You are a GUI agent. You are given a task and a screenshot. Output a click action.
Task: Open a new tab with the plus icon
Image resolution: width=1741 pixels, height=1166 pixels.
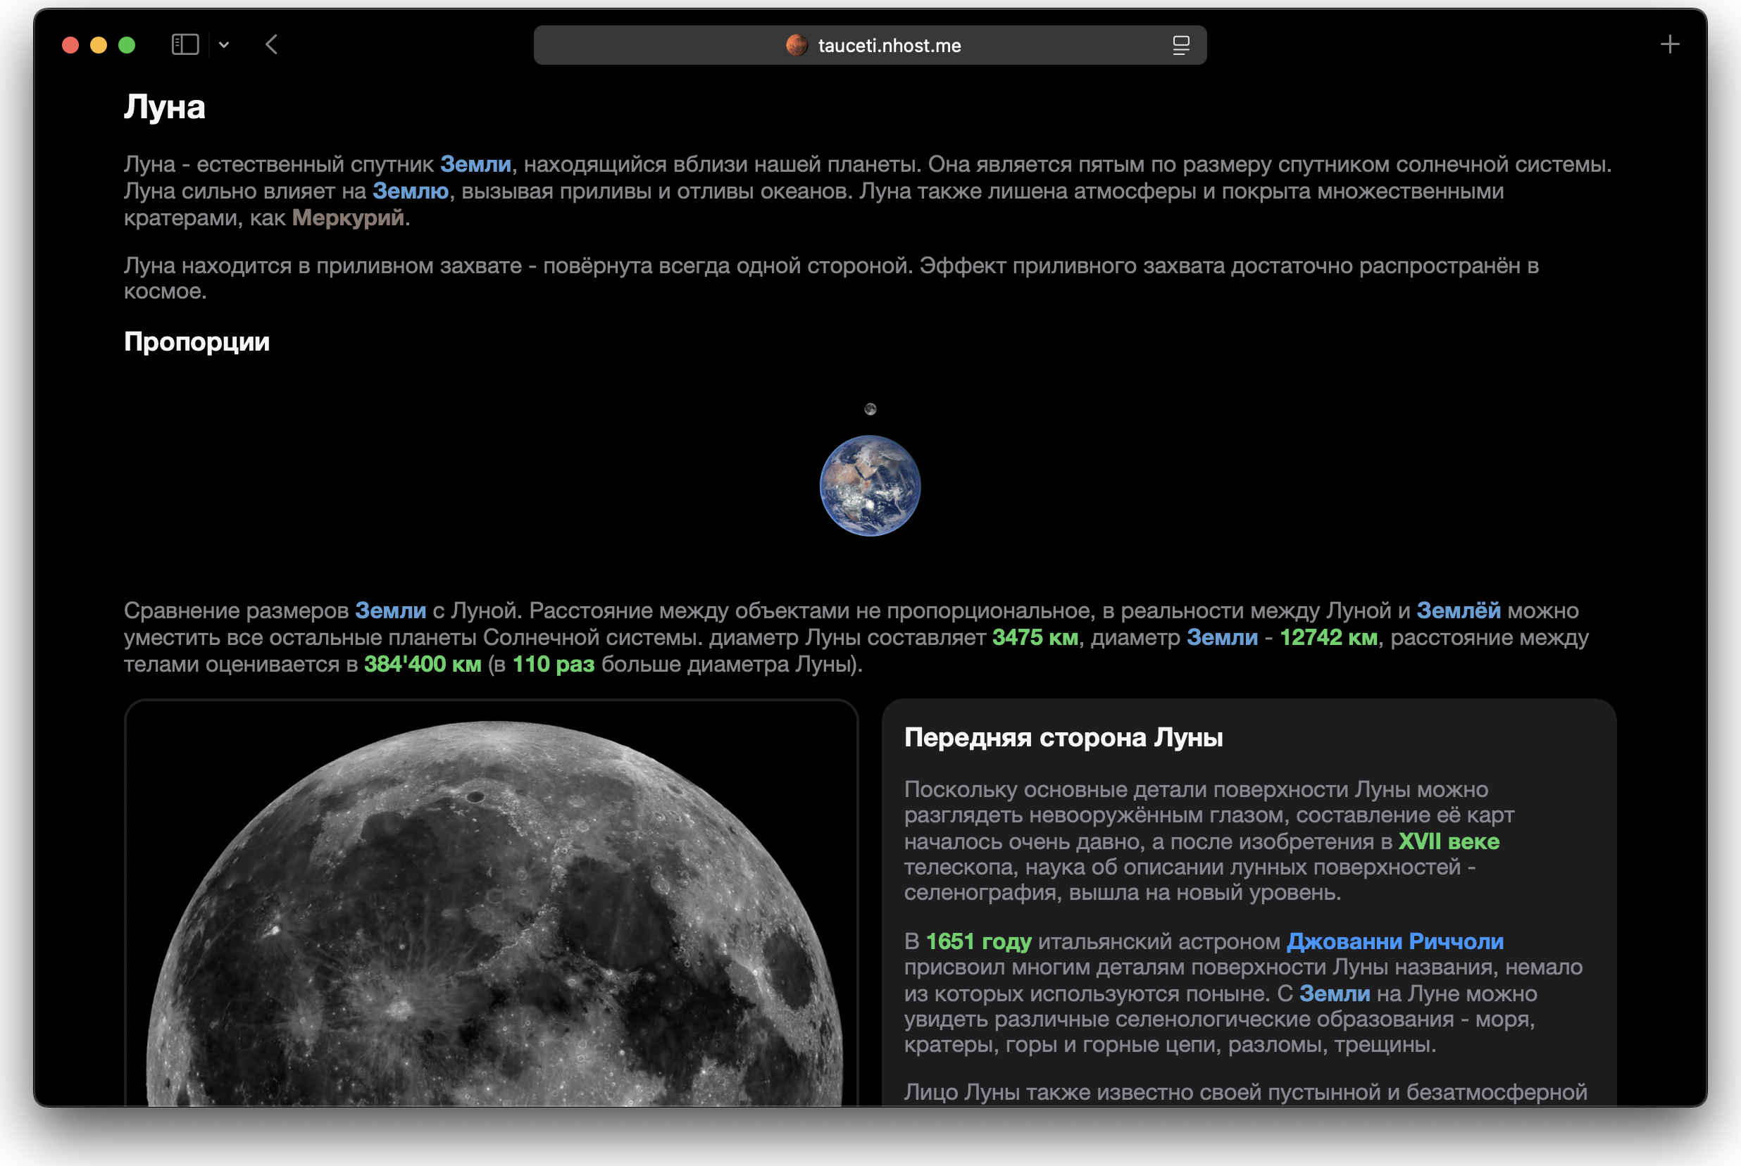(1670, 44)
